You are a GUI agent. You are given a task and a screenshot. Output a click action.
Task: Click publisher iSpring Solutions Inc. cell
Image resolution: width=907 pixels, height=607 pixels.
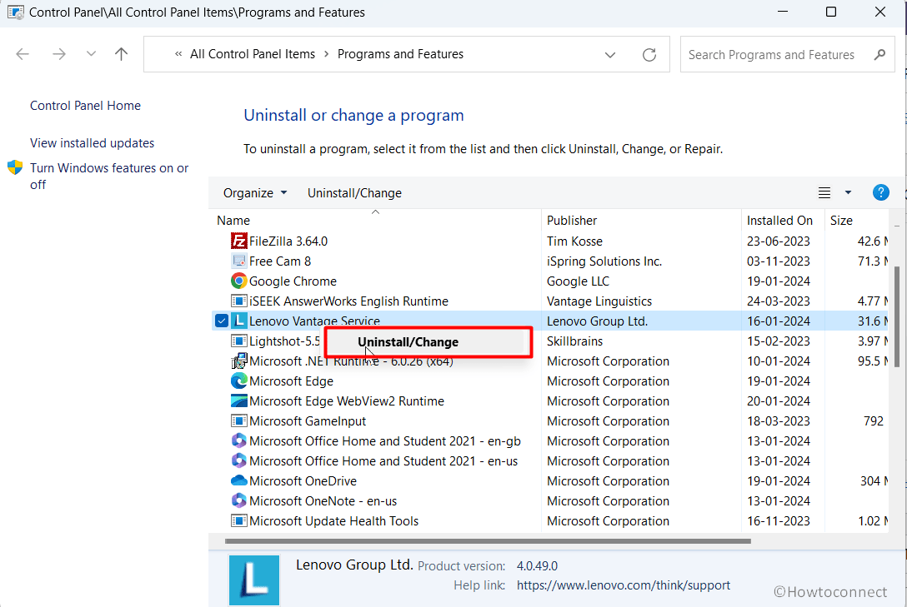coord(604,261)
